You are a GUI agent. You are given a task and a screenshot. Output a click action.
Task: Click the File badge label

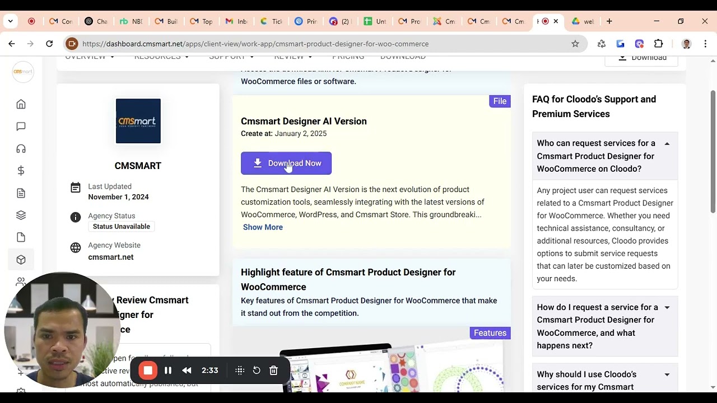coord(500,101)
